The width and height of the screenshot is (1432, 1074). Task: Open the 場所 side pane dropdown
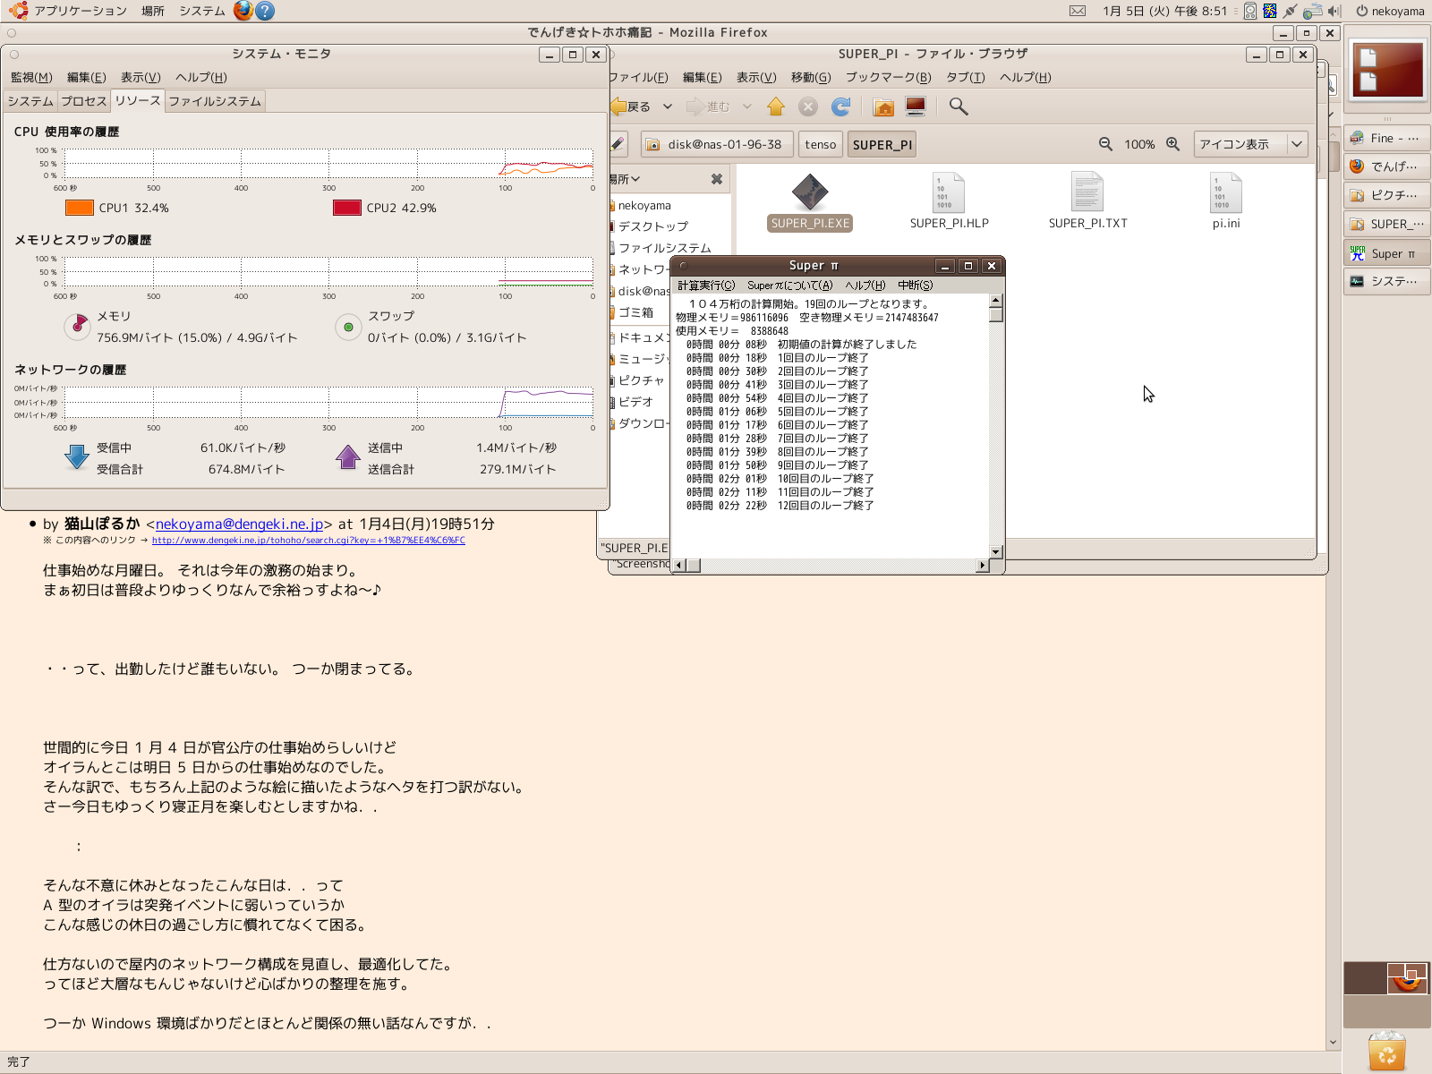click(x=625, y=179)
